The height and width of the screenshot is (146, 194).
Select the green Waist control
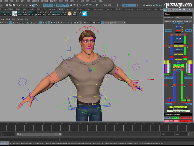[x=178, y=65]
